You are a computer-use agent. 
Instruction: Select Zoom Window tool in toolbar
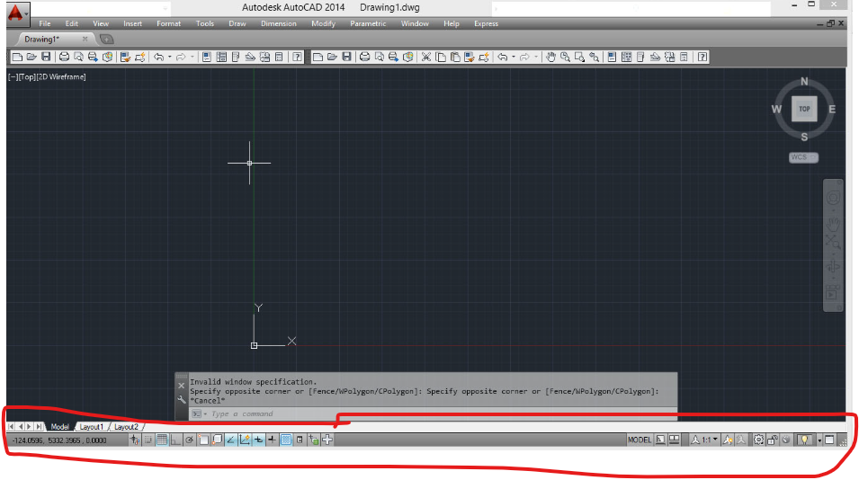[x=579, y=57]
